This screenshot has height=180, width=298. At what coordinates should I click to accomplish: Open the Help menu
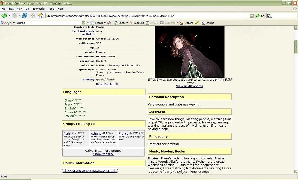tap(60, 9)
